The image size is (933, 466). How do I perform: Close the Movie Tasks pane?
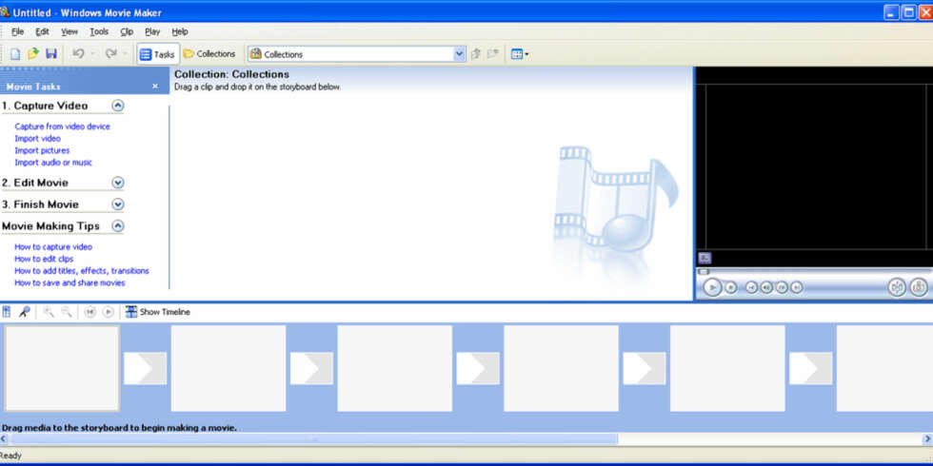tap(155, 87)
